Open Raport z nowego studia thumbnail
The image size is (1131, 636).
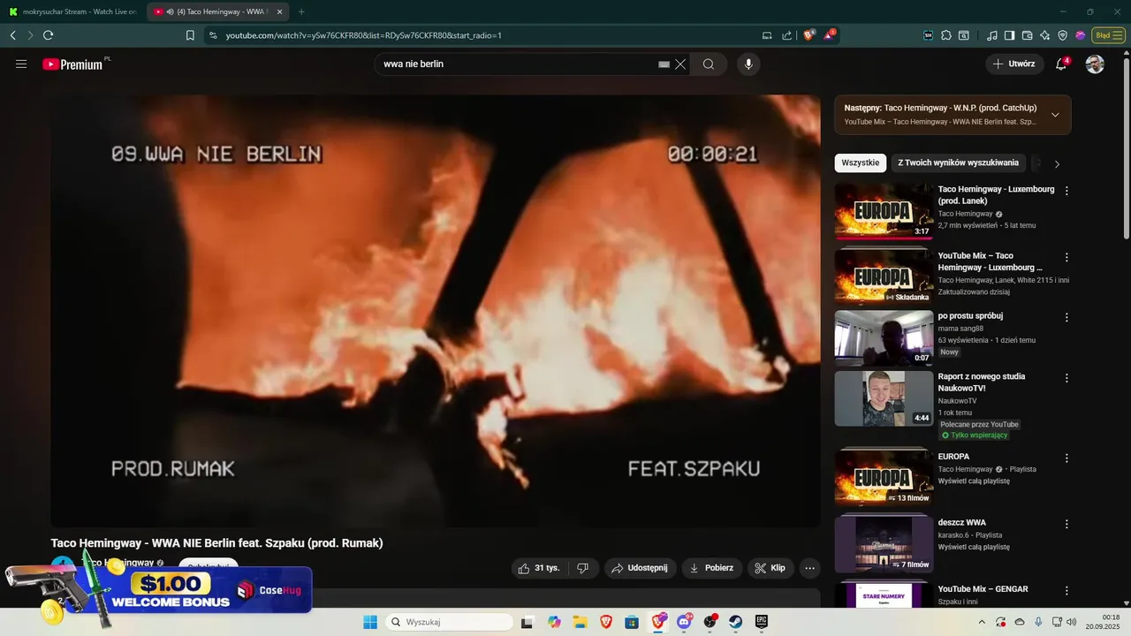click(x=884, y=398)
